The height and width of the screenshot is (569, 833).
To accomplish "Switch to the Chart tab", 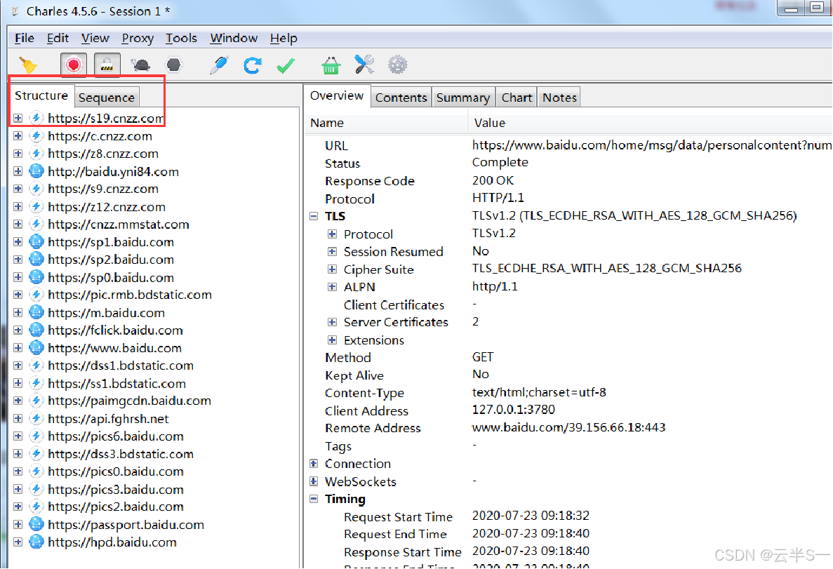I will (x=517, y=98).
